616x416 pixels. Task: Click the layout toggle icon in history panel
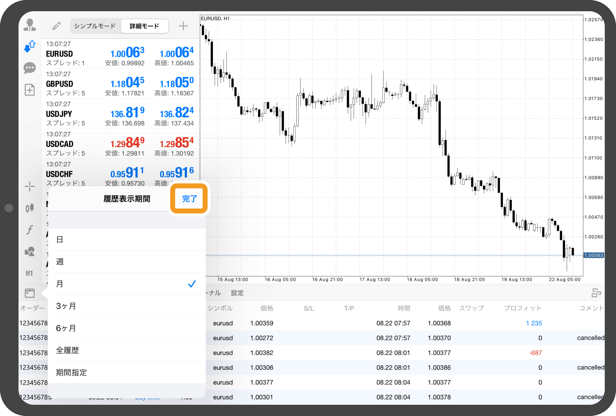(x=596, y=293)
